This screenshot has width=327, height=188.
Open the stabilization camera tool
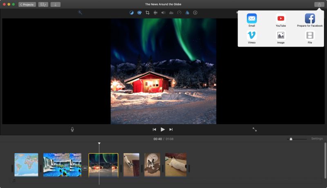pyautogui.click(x=155, y=13)
